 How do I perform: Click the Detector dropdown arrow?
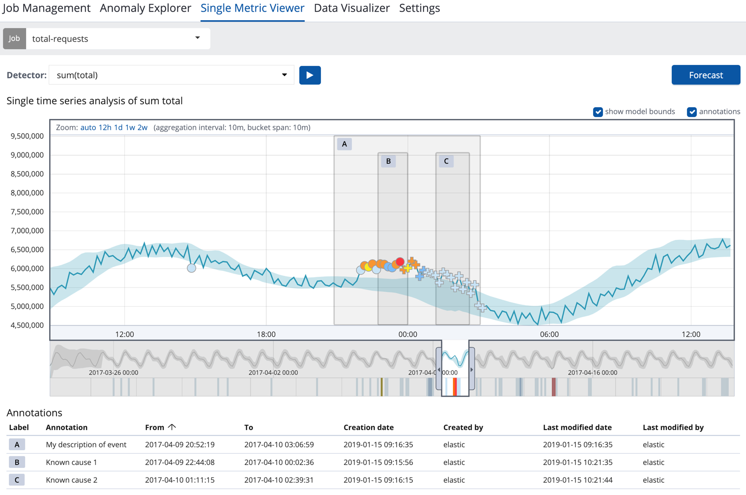(x=285, y=75)
